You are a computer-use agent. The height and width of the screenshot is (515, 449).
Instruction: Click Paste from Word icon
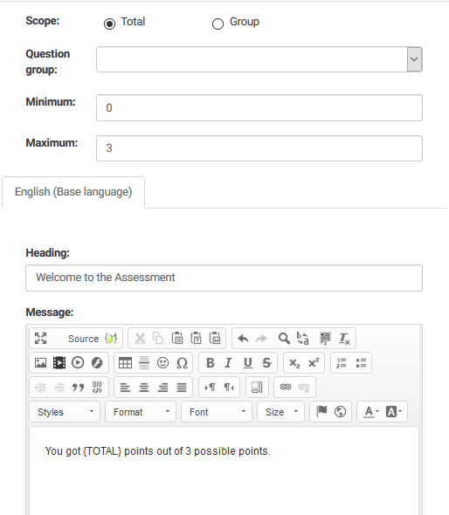pyautogui.click(x=215, y=338)
